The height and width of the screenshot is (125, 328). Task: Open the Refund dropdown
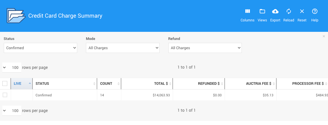point(205,48)
